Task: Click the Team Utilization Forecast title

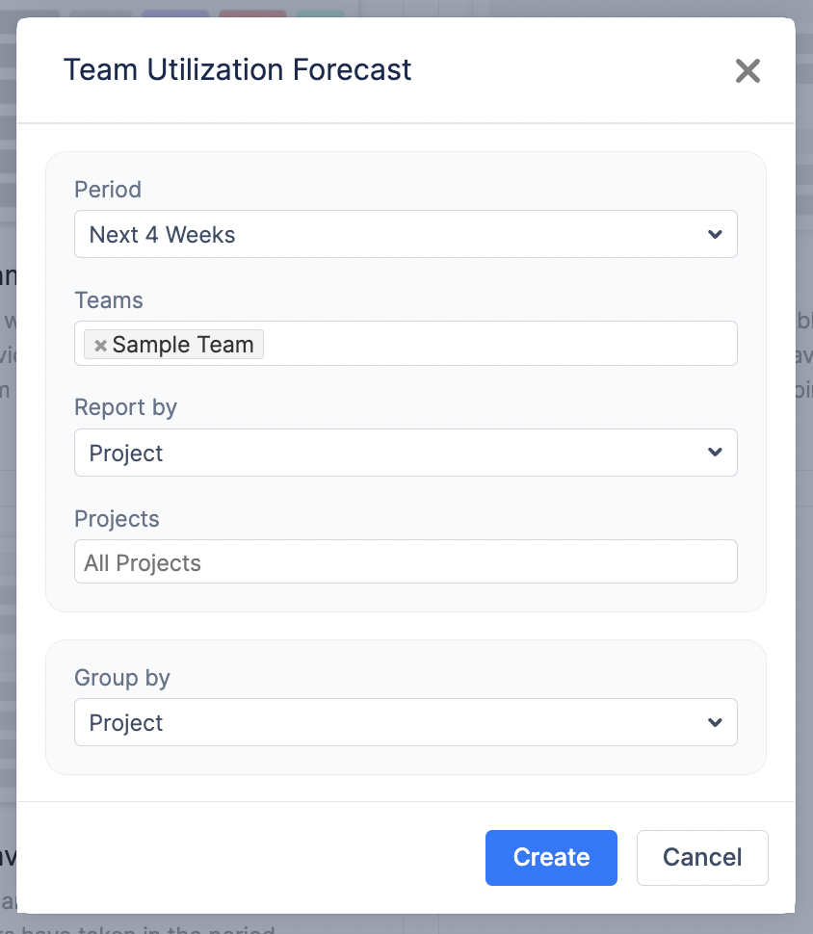Action: (237, 69)
